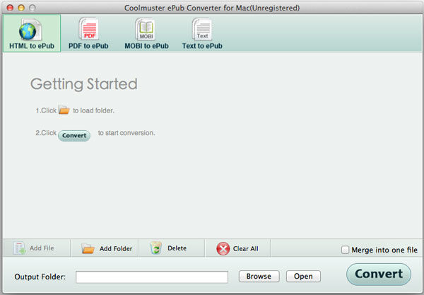Click the large Convert button
This screenshot has height=295, width=424.
(379, 274)
